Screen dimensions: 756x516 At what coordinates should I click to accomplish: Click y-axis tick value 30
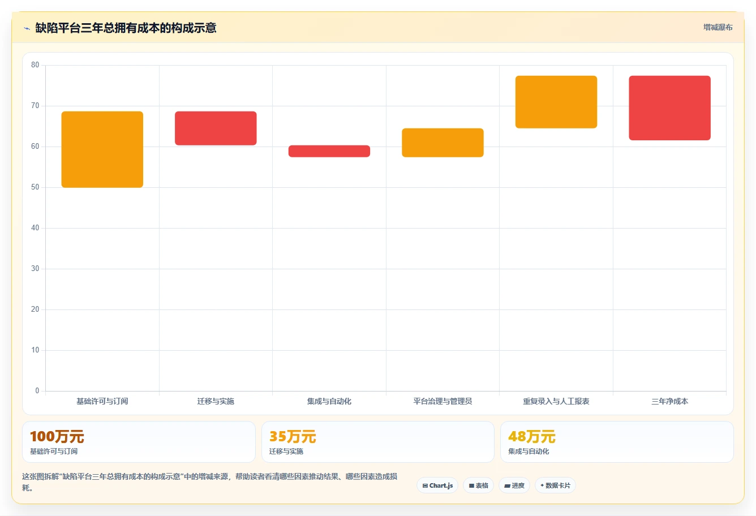click(35, 269)
